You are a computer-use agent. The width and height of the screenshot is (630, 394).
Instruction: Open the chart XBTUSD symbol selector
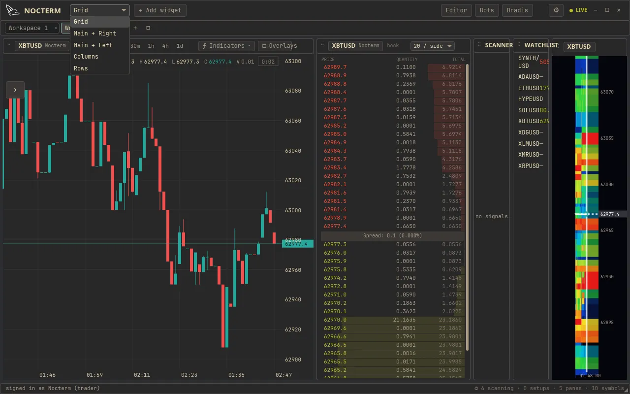pyautogui.click(x=42, y=46)
